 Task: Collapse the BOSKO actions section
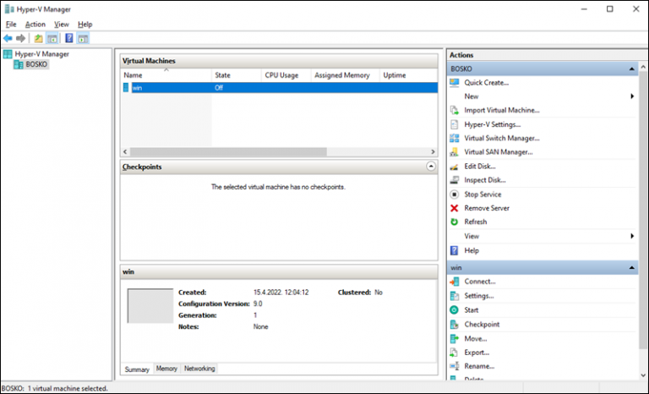(x=631, y=68)
